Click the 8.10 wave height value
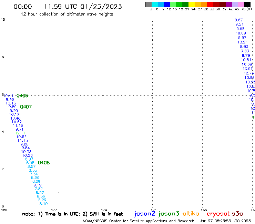 pyautogui.click(x=43, y=204)
